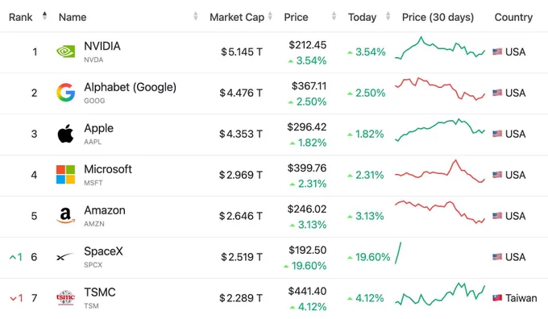View NVIDIA 30-day price sparkline
548x319 pixels.
pyautogui.click(x=440, y=48)
